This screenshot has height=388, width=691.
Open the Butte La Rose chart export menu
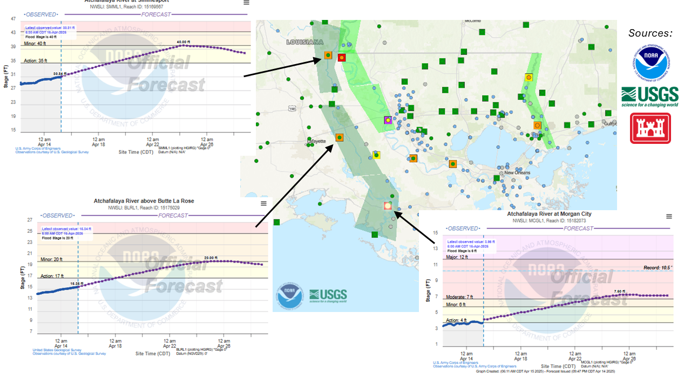point(263,203)
